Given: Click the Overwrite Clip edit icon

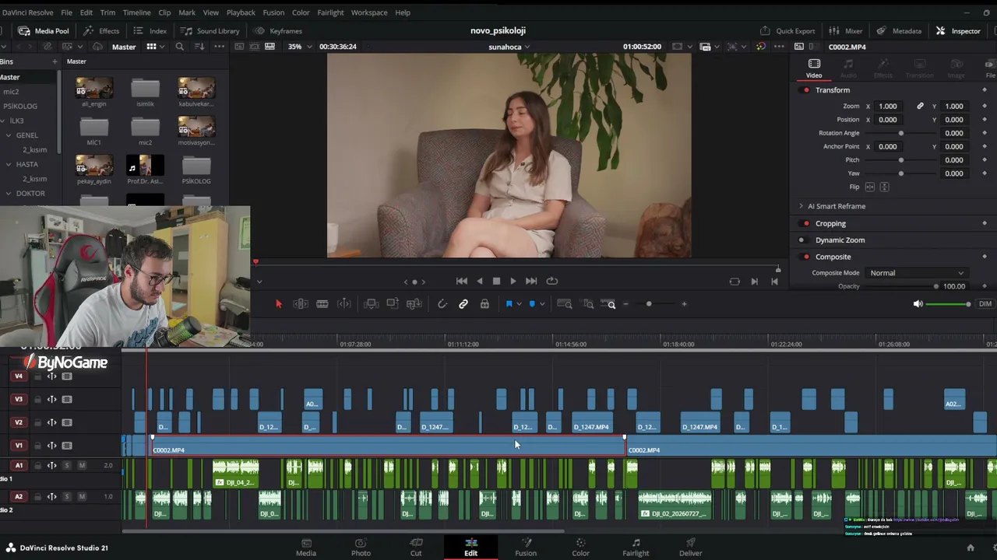Looking at the screenshot, I should click(x=393, y=304).
